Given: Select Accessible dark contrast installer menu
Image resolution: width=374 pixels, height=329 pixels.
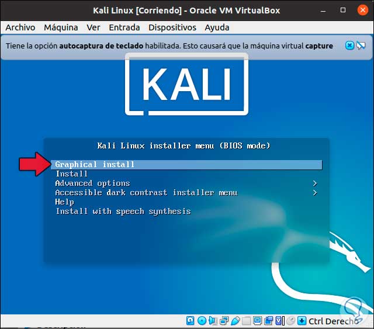Looking at the screenshot, I should tap(146, 192).
